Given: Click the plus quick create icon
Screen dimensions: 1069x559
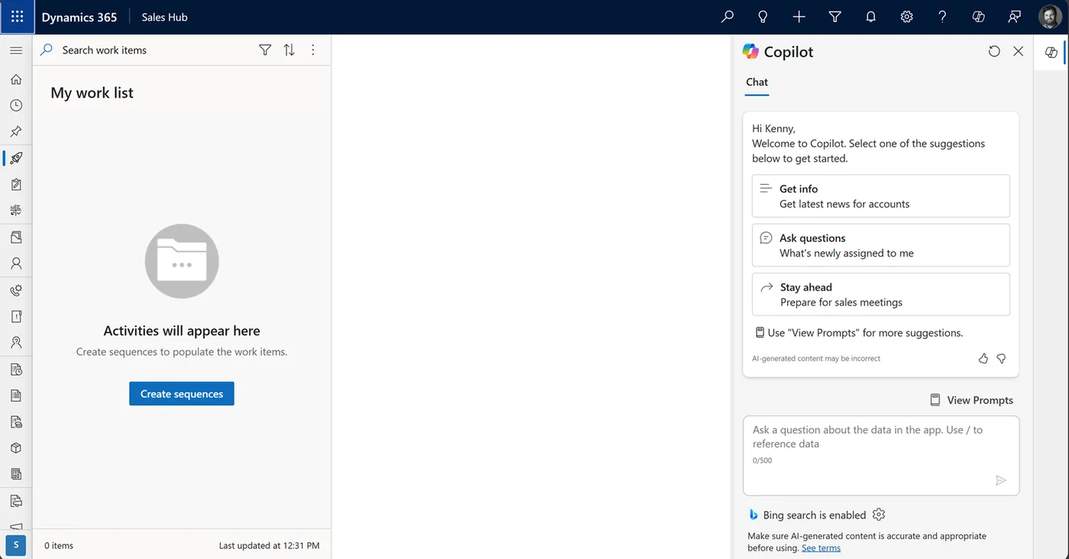Looking at the screenshot, I should click(x=799, y=17).
